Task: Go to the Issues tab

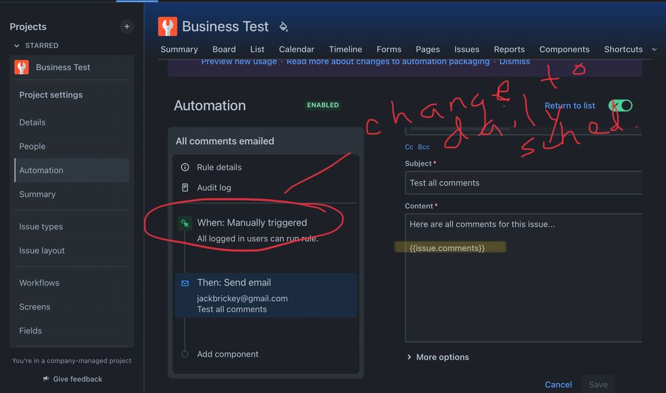Action: [x=466, y=49]
